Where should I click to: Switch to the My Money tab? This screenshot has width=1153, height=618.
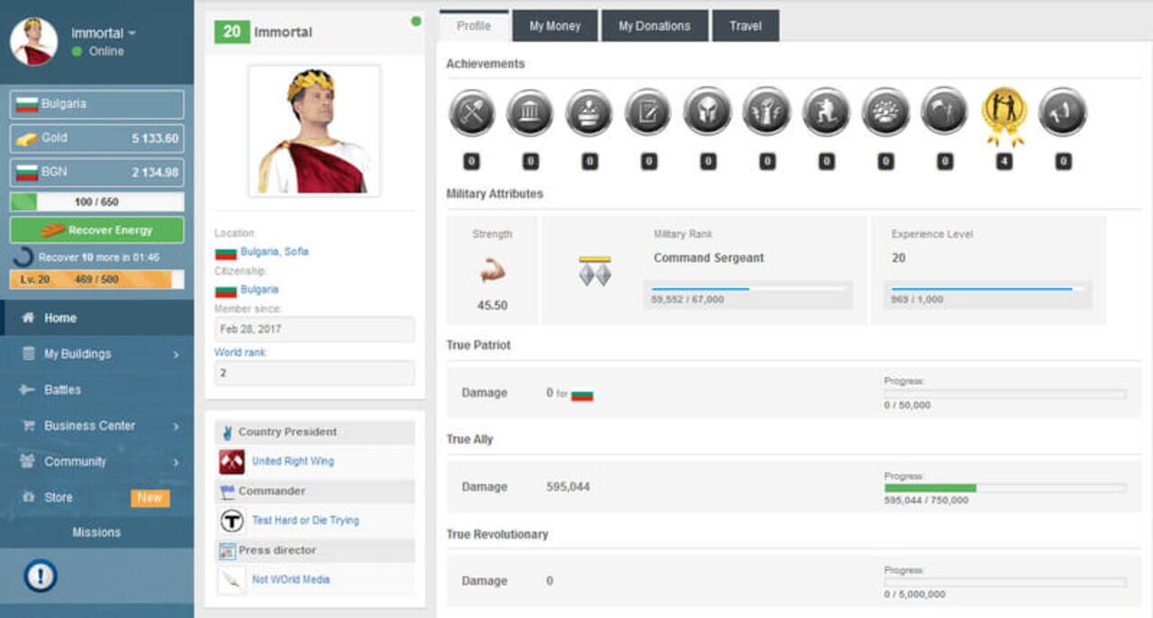click(553, 26)
